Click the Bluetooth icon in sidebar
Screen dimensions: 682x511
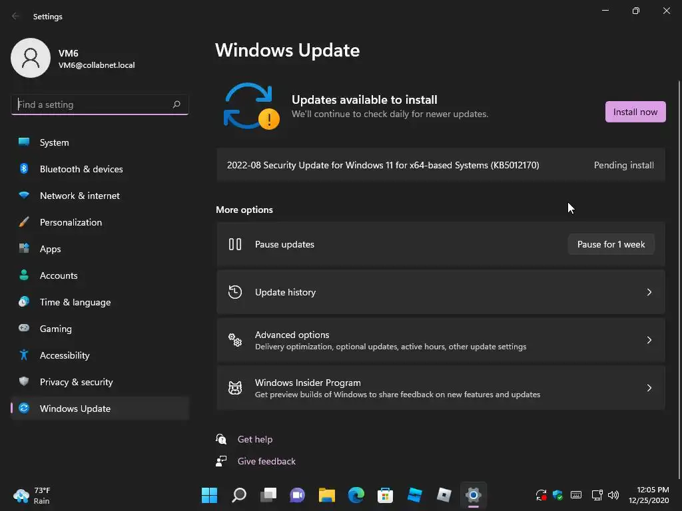[24, 168]
